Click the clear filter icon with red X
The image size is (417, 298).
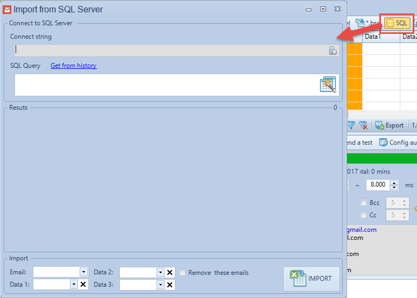[363, 125]
